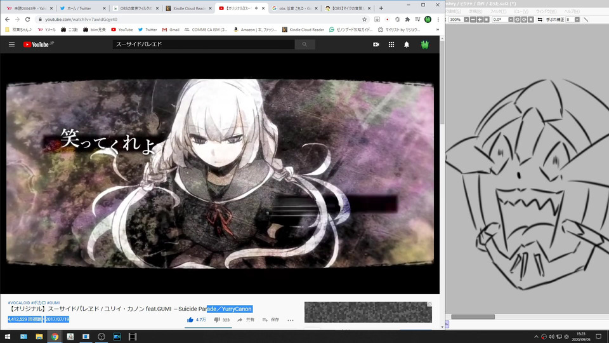
Task: Expand the hidden bookmarks overflow chevron
Action: coord(437,30)
